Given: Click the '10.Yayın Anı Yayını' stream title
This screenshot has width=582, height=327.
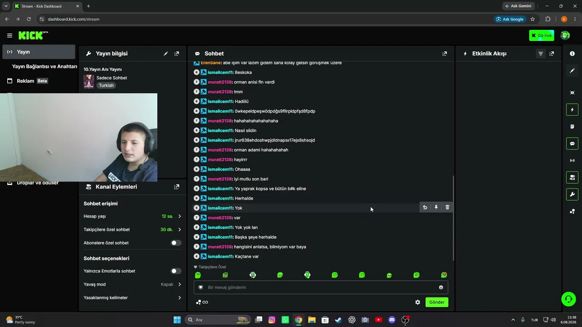Looking at the screenshot, I should pyautogui.click(x=103, y=69).
